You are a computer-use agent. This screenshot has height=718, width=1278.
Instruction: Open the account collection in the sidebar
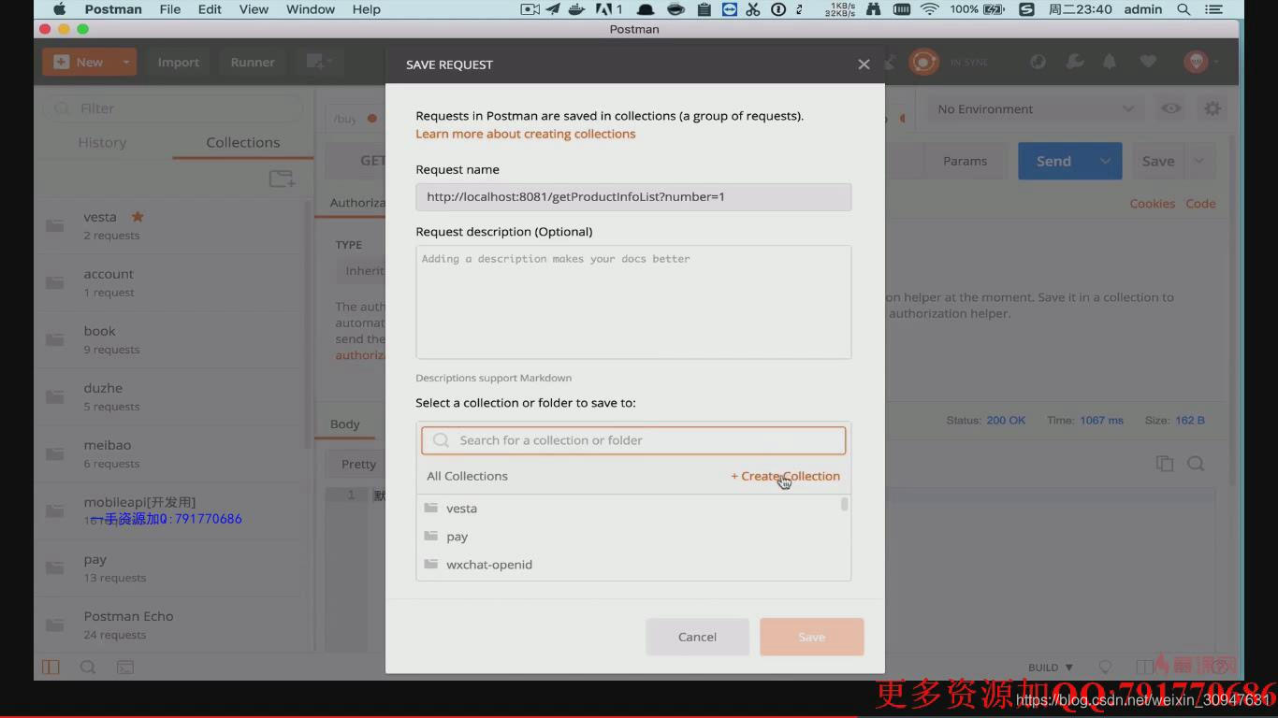[168, 282]
